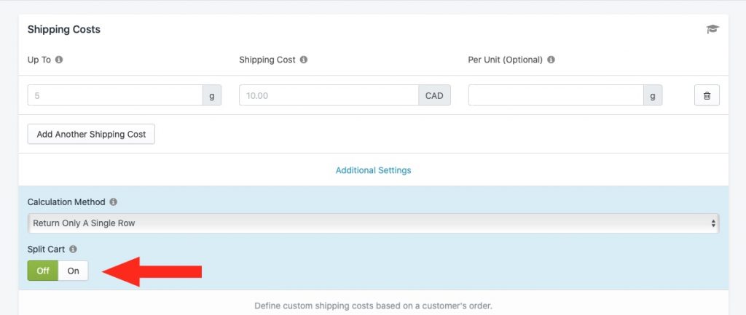The image size is (746, 315).
Task: Click info icon beside Split Cart
Action: tap(73, 249)
